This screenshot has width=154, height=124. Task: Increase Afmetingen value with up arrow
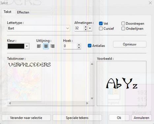coord(86,27)
